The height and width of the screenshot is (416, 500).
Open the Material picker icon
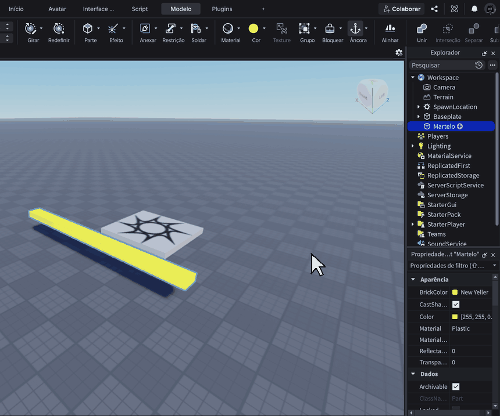(228, 28)
